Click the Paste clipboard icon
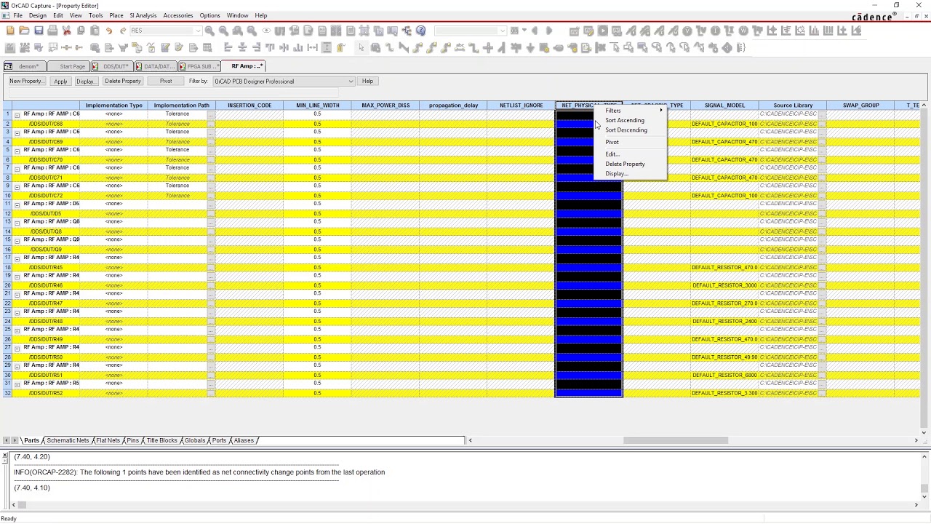This screenshot has height=524, width=931. coord(95,31)
